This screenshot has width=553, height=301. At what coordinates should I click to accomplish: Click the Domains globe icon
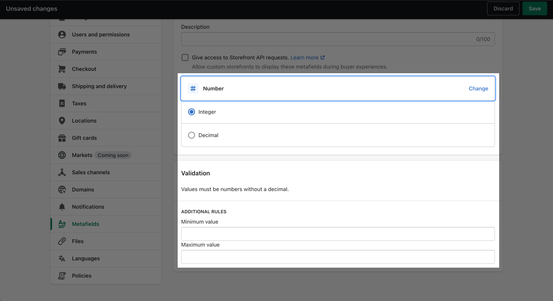(x=62, y=190)
